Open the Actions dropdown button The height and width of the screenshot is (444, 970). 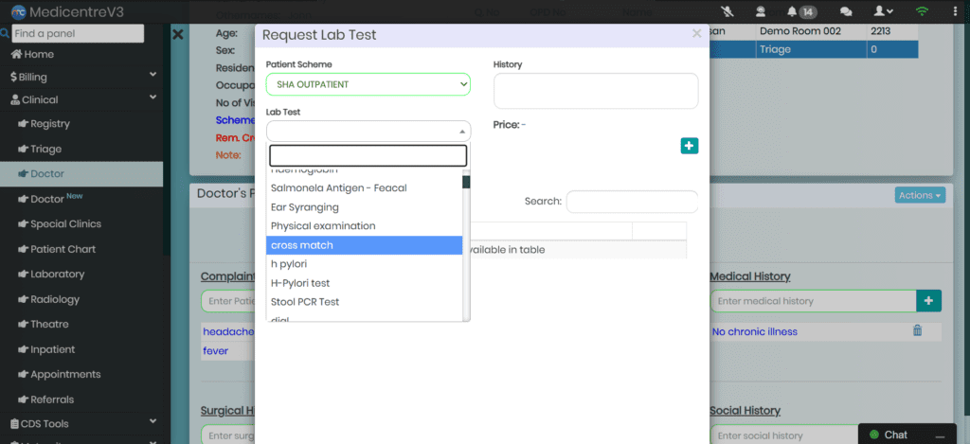[920, 195]
